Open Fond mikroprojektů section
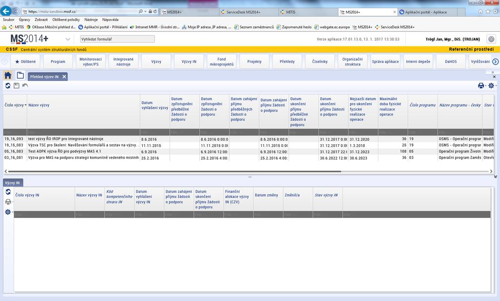 click(222, 62)
